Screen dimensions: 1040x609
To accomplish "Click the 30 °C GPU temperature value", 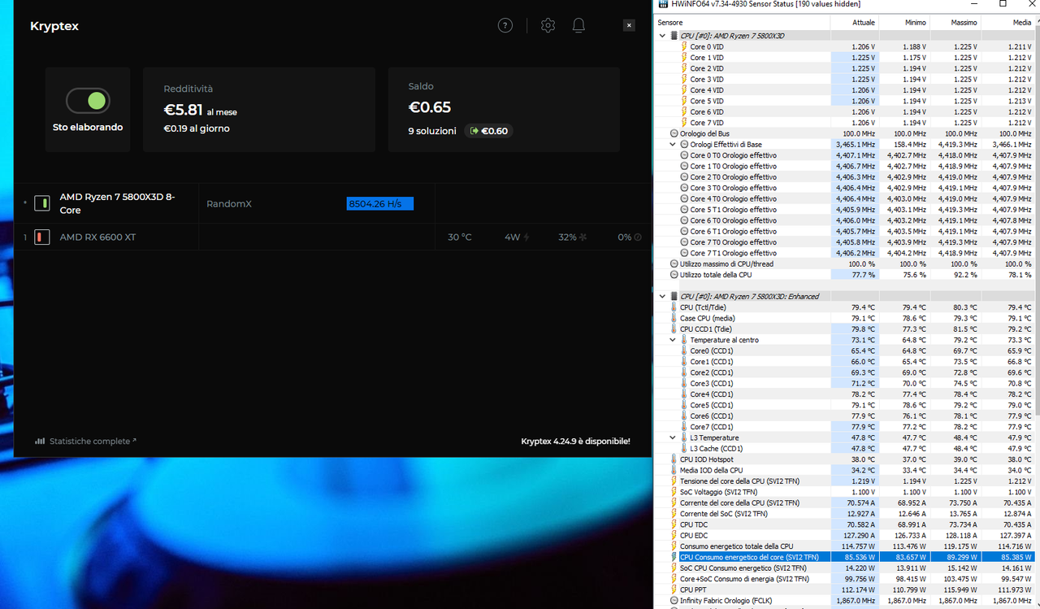I will point(460,237).
